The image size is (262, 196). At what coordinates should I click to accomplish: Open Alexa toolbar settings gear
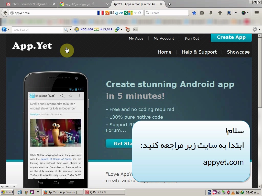(x=255, y=30)
